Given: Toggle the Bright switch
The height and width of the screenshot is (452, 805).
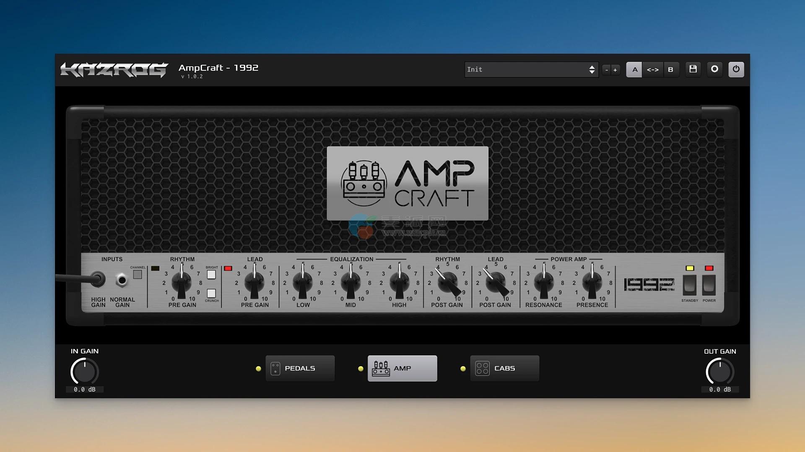Looking at the screenshot, I should click(x=211, y=275).
